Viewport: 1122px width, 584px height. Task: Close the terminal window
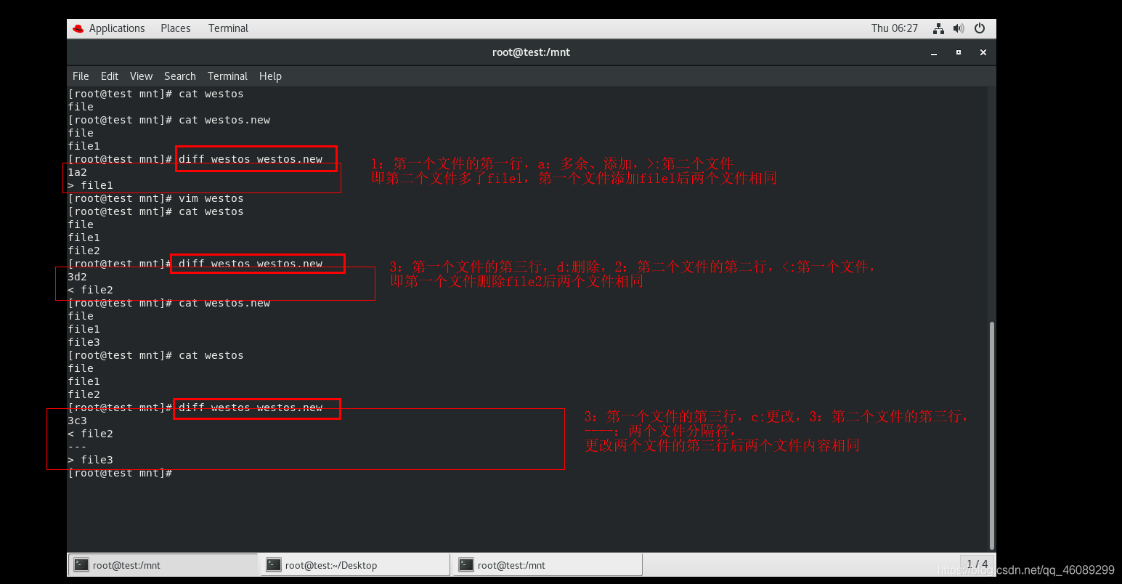(x=983, y=52)
